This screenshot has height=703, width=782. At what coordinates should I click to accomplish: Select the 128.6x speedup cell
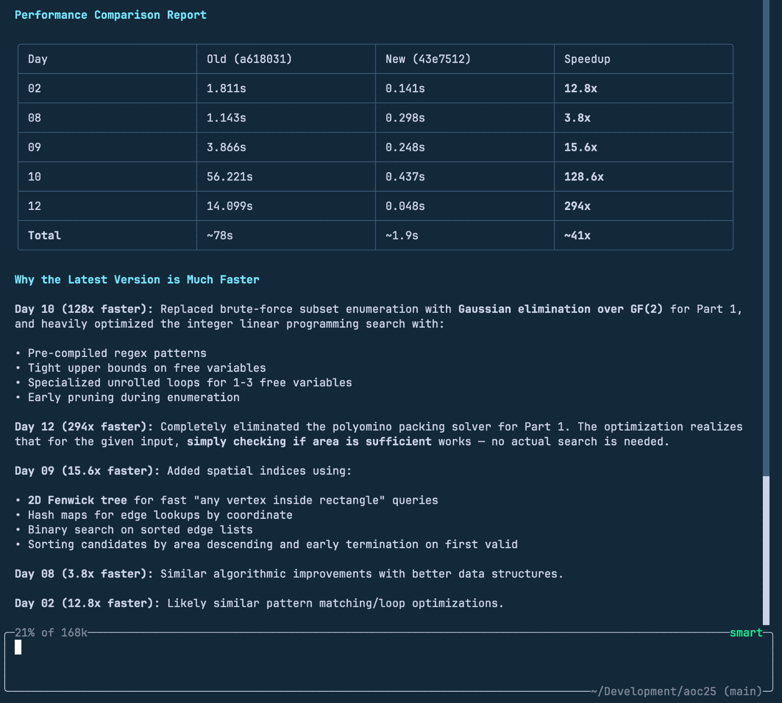pos(584,177)
